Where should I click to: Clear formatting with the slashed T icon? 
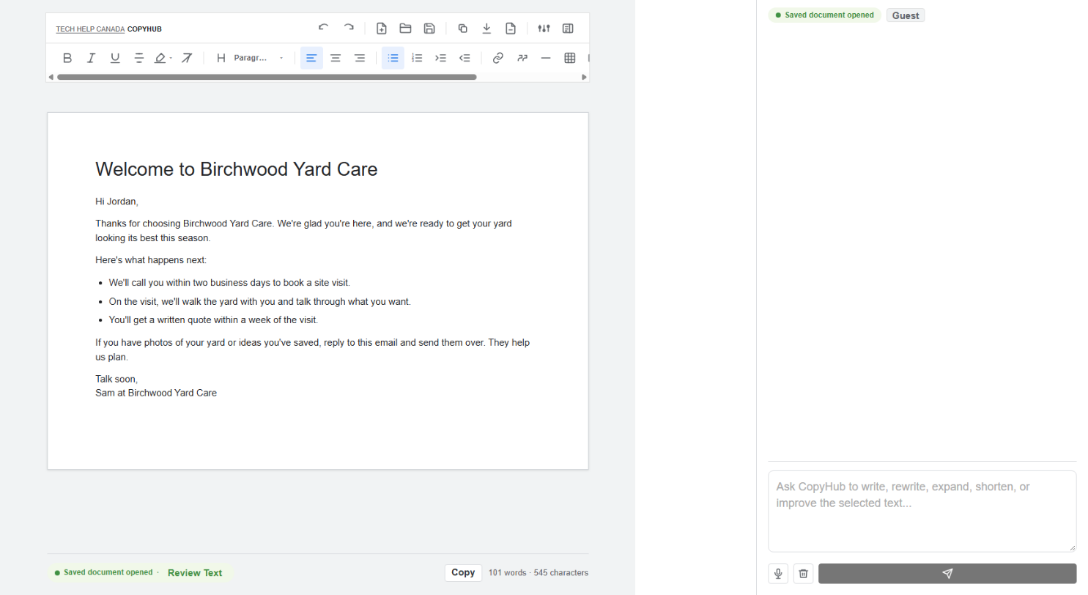coord(187,58)
